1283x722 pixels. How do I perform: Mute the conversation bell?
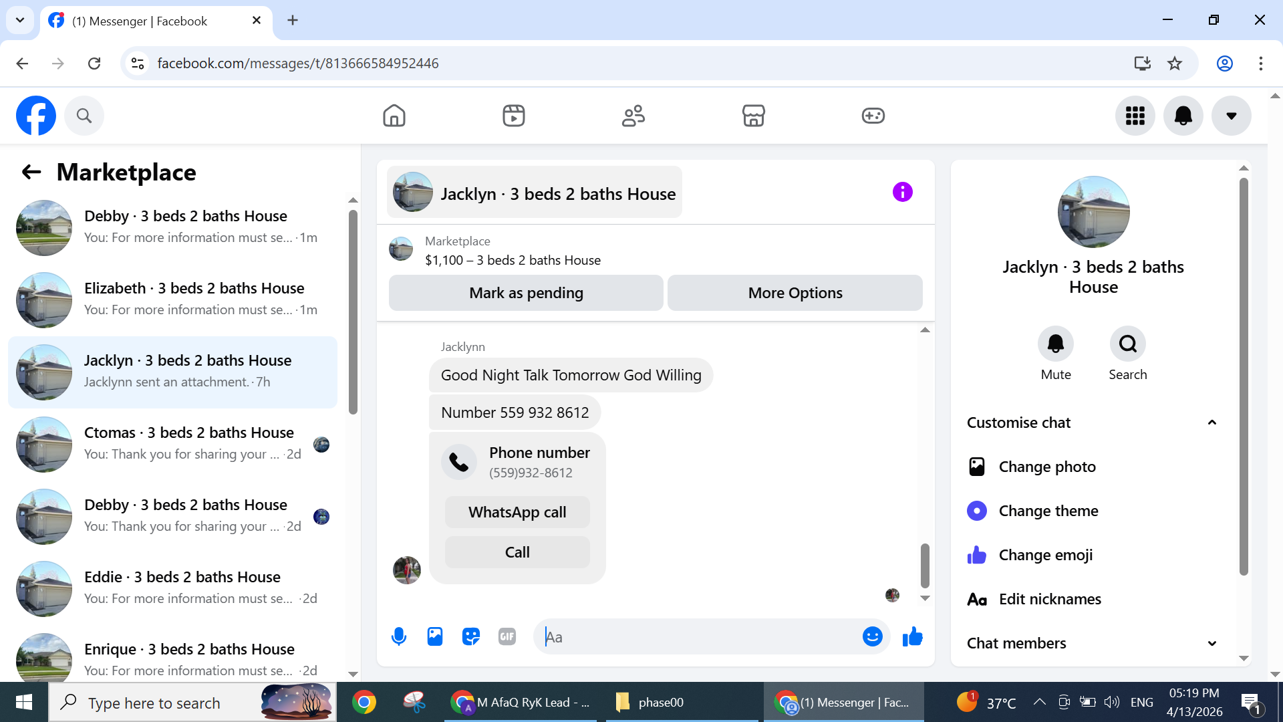(x=1056, y=344)
